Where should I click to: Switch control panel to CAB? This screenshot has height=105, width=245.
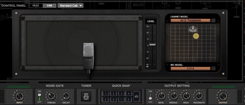click(50, 6)
